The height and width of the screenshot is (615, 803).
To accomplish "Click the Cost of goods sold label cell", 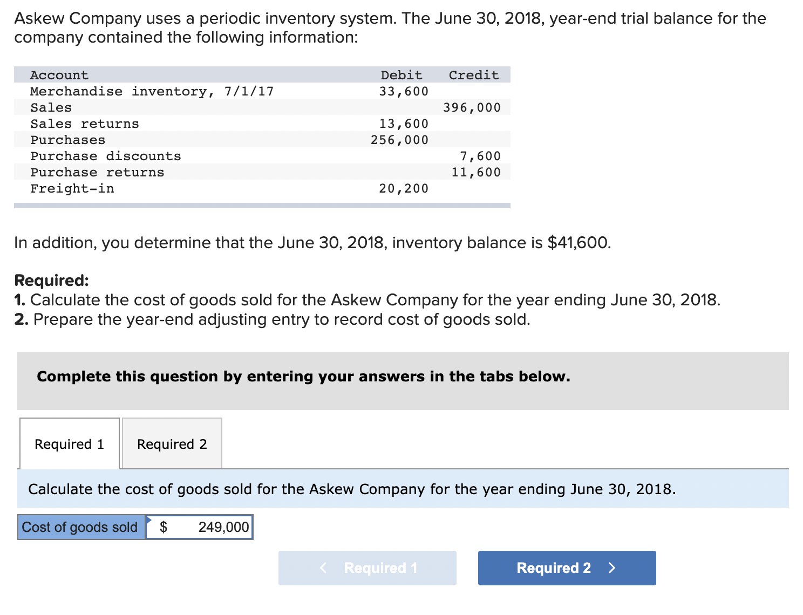I will [79, 527].
